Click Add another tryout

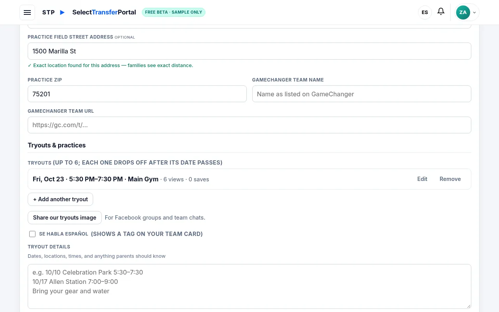pos(60,199)
